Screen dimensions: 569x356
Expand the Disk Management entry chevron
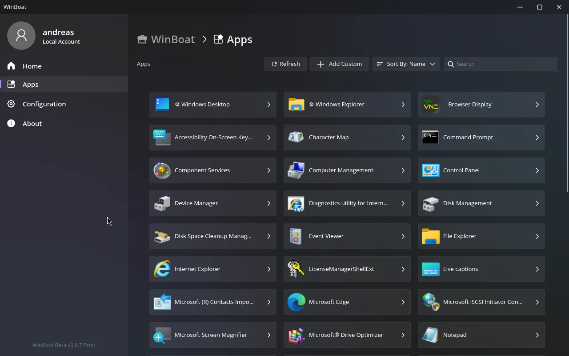pos(537,203)
